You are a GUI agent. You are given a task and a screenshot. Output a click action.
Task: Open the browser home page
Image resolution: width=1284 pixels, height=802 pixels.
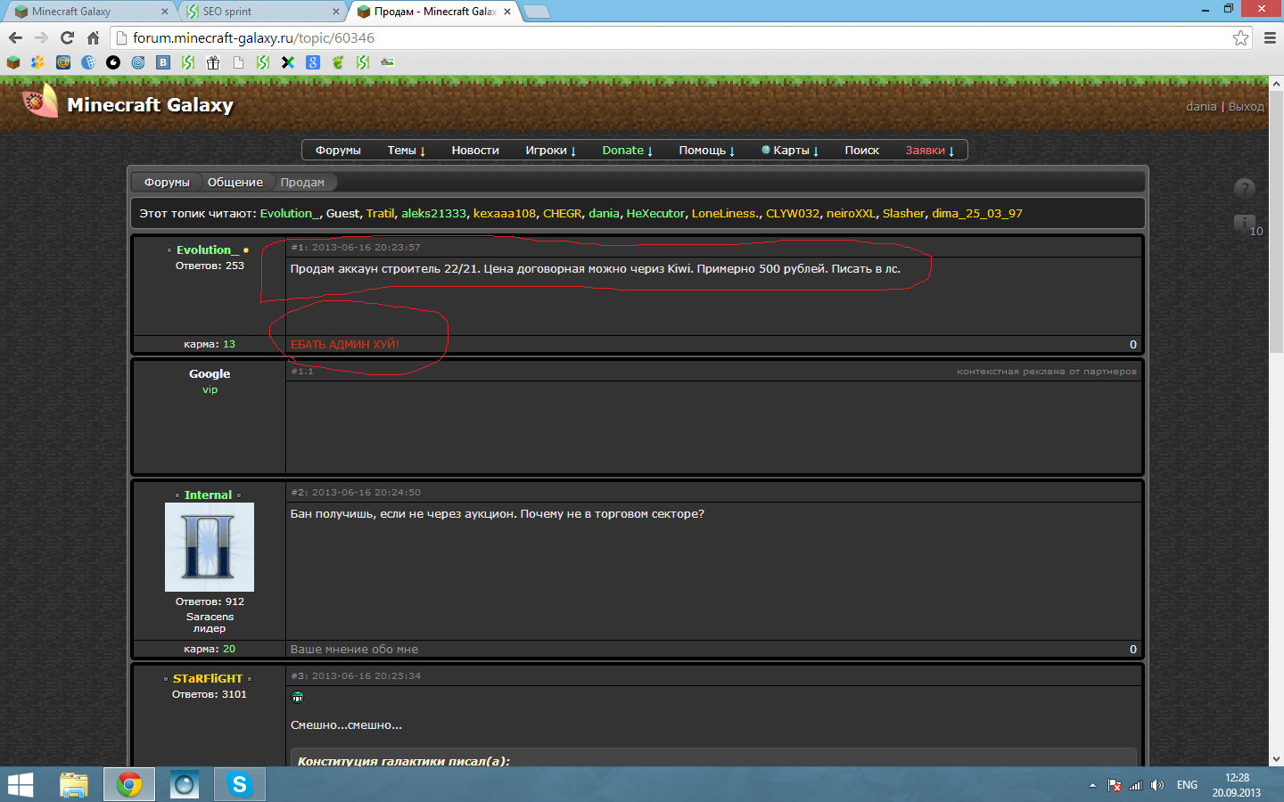tap(93, 37)
